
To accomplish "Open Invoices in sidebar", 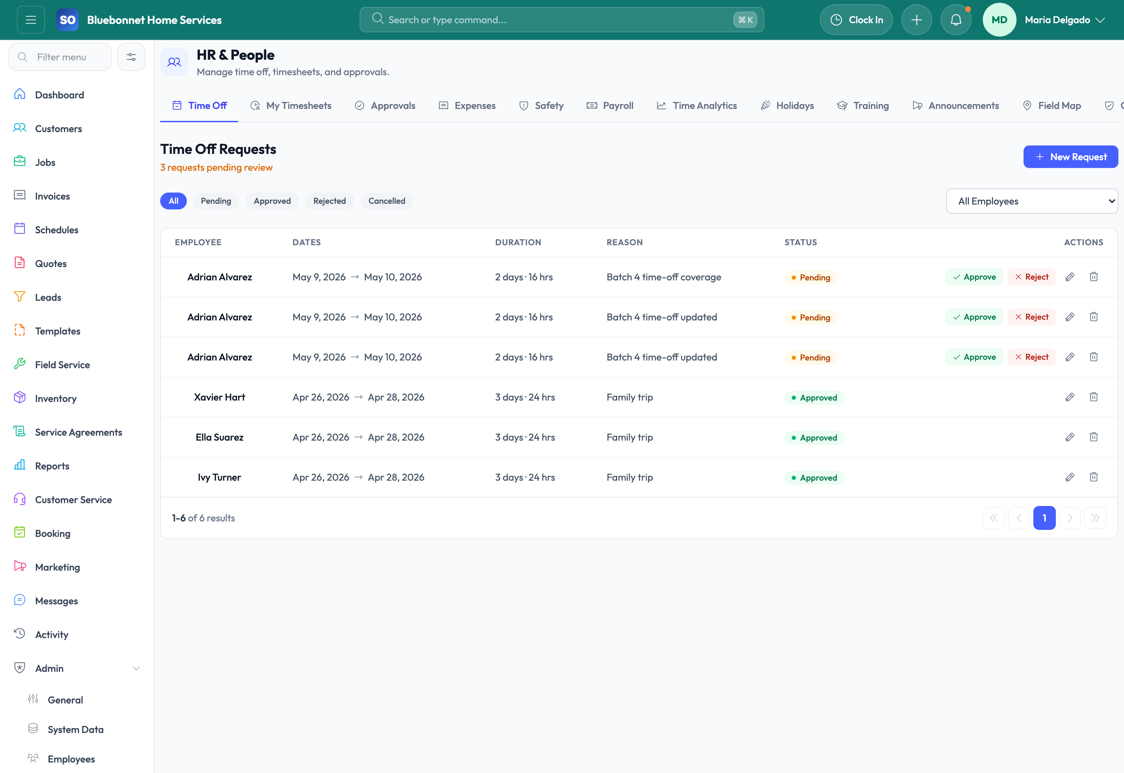I will (77, 196).
